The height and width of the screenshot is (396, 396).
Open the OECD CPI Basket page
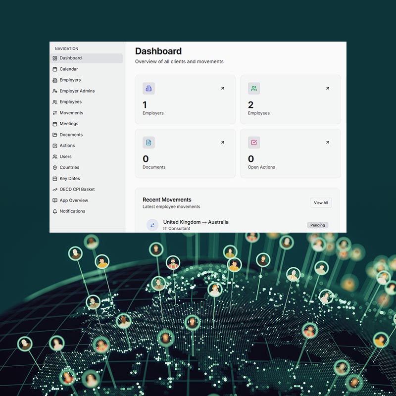pyautogui.click(x=77, y=190)
